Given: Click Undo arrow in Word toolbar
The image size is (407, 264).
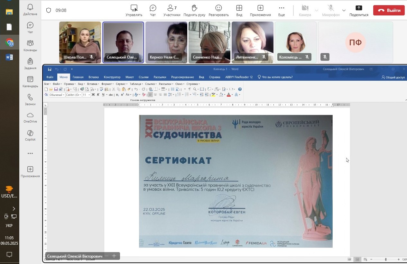Looking at the screenshot, I should coord(136,89).
